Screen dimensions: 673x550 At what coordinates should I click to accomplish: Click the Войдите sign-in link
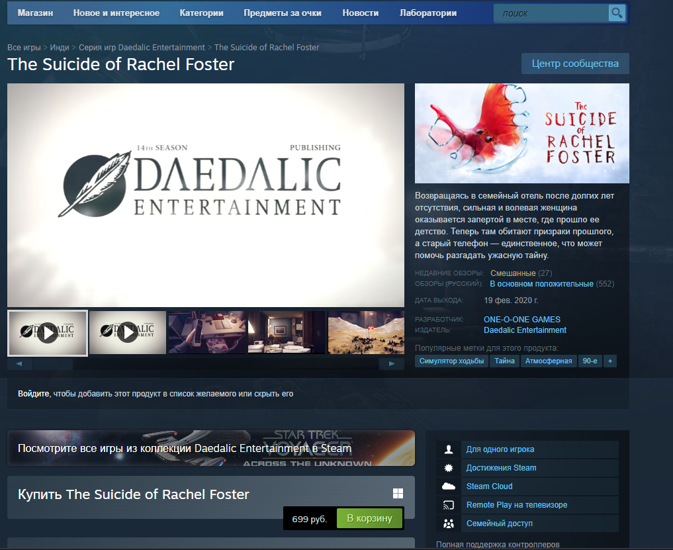pyautogui.click(x=34, y=394)
